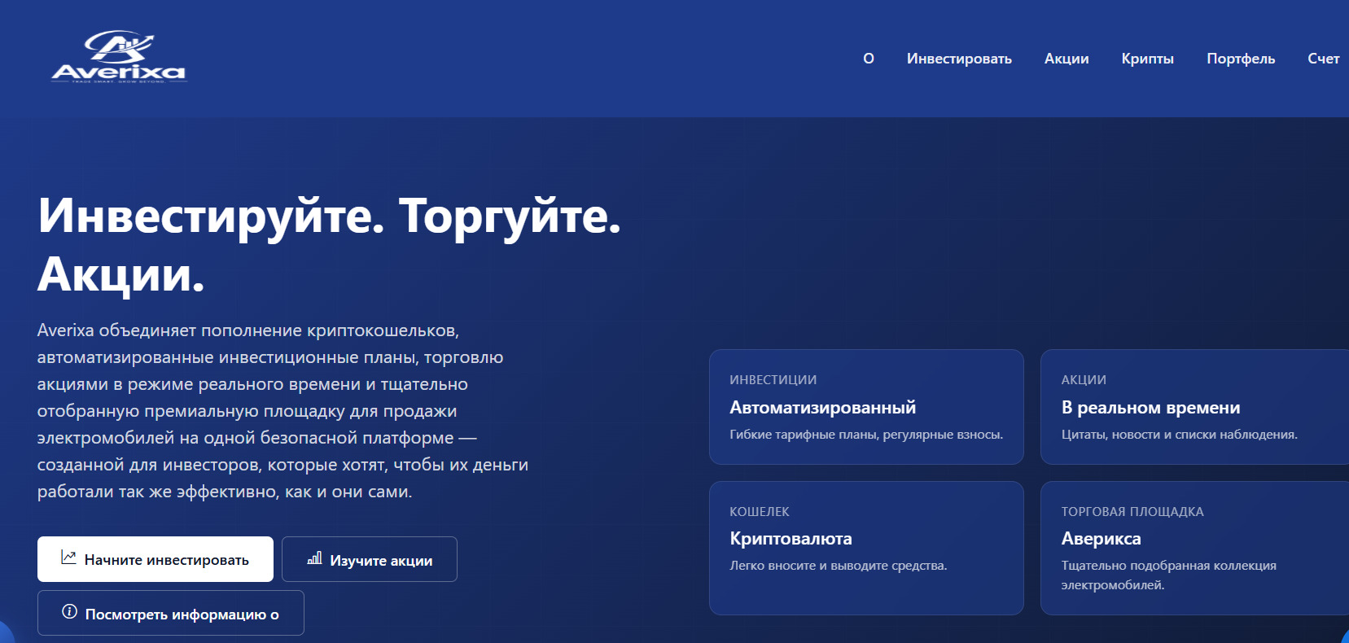Viewport: 1349px width, 643px height.
Task: Click the КОШЕЛЕК card label
Action: [760, 512]
